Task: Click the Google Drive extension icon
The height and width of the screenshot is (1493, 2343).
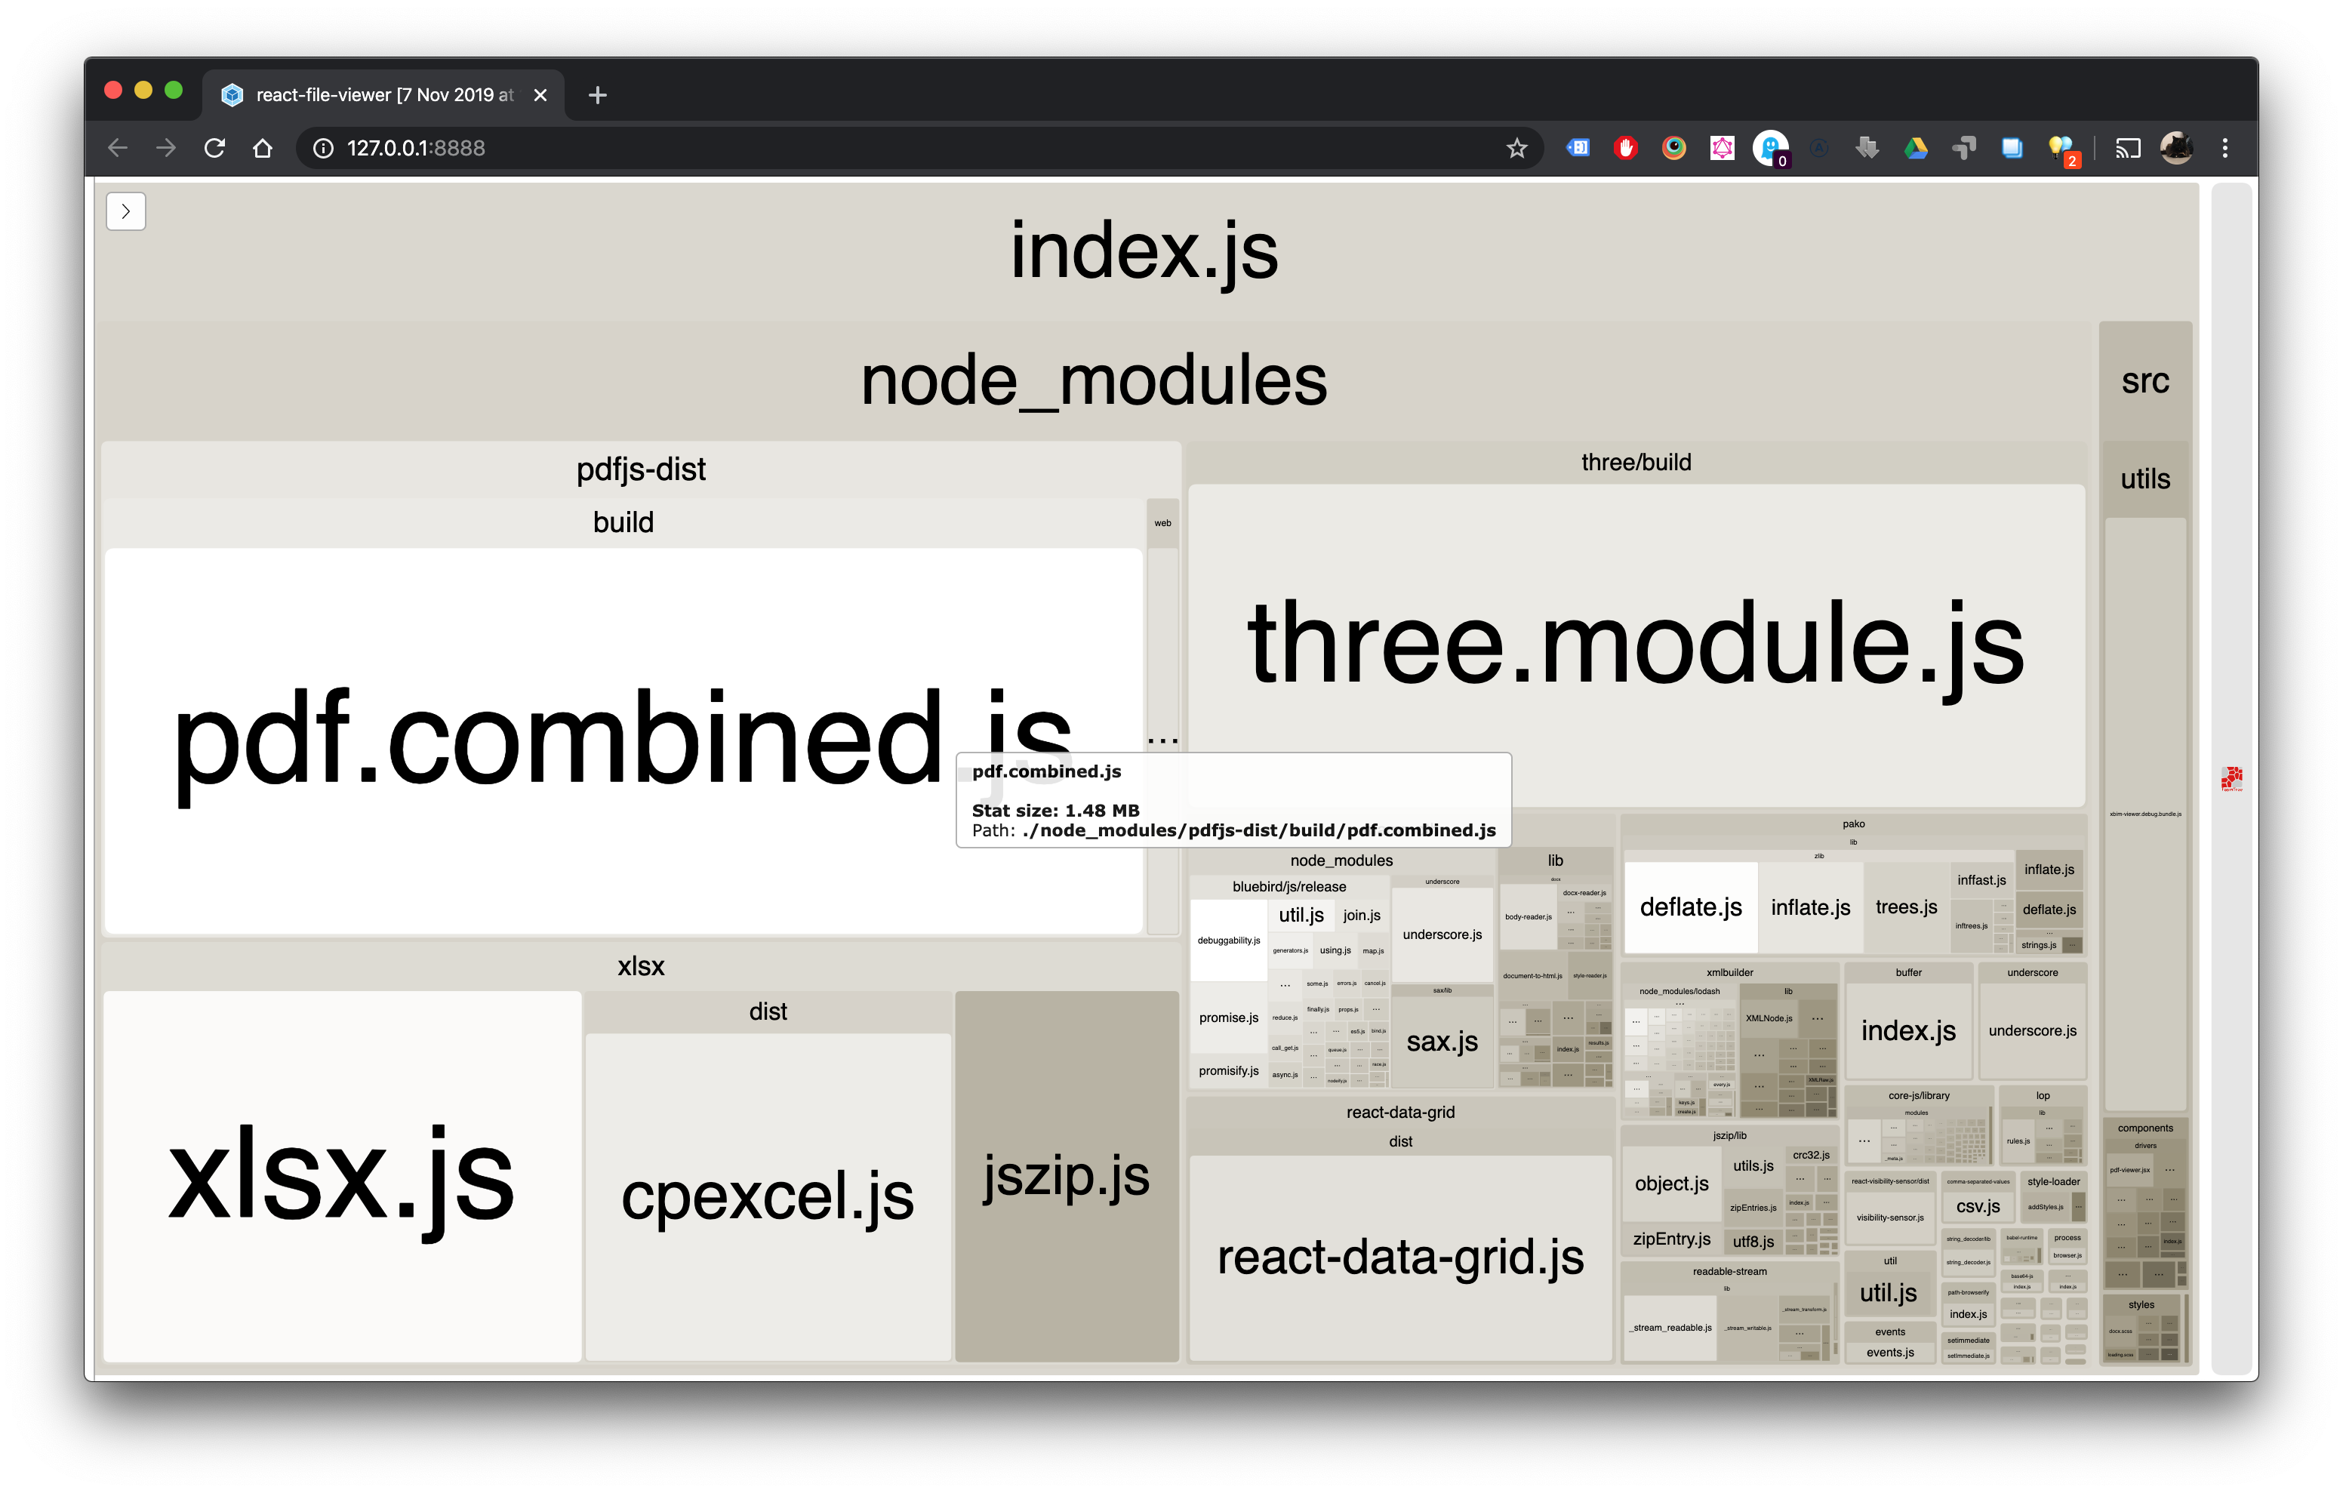Action: click(x=1915, y=148)
